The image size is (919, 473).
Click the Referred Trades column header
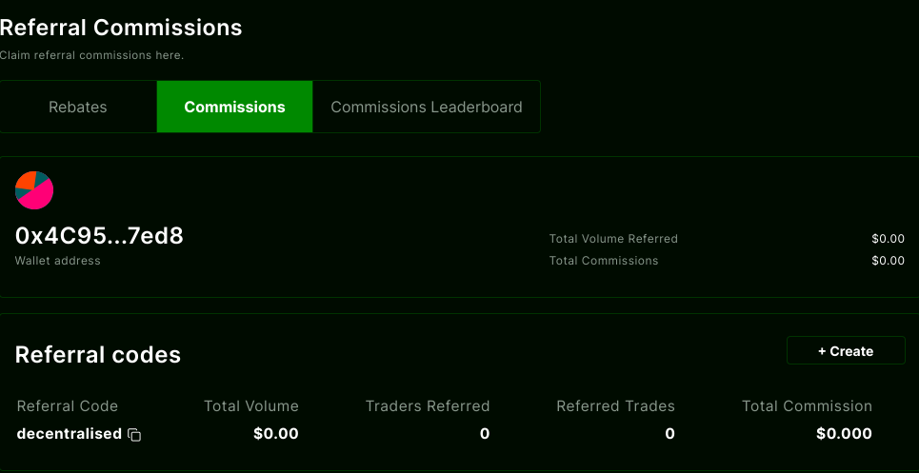[x=615, y=405]
